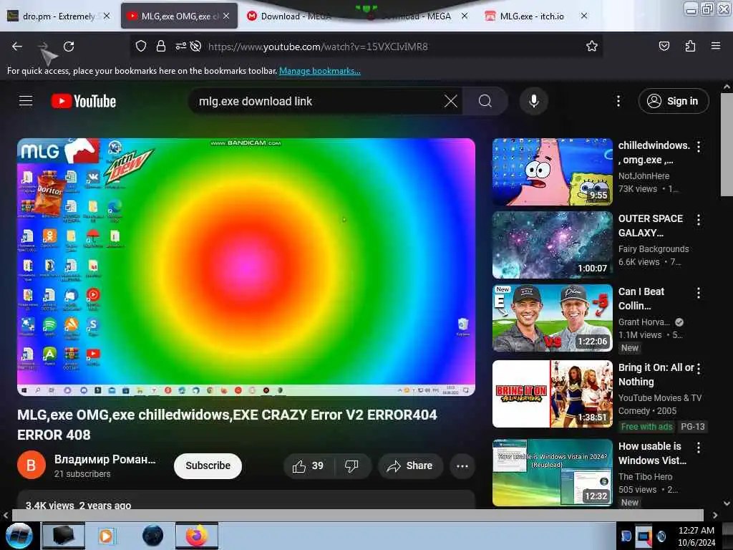
Task: Switch to the first Download - MEGA tab
Action: coord(294,16)
